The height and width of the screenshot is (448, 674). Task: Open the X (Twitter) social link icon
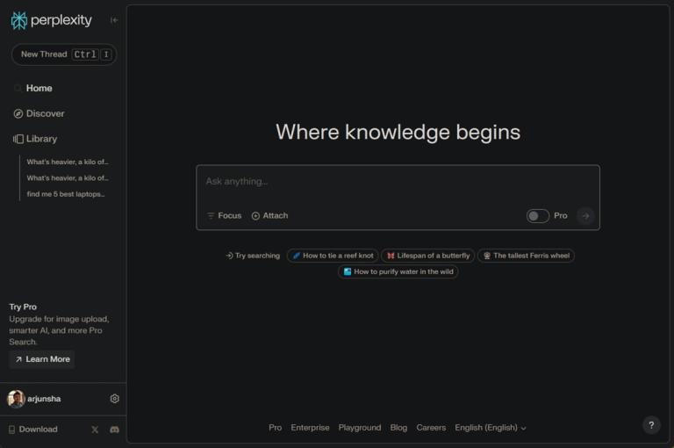[95, 430]
